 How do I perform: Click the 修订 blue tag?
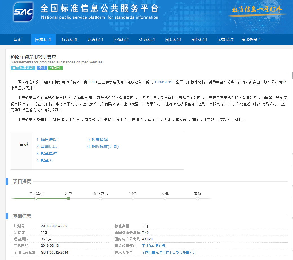42,68
